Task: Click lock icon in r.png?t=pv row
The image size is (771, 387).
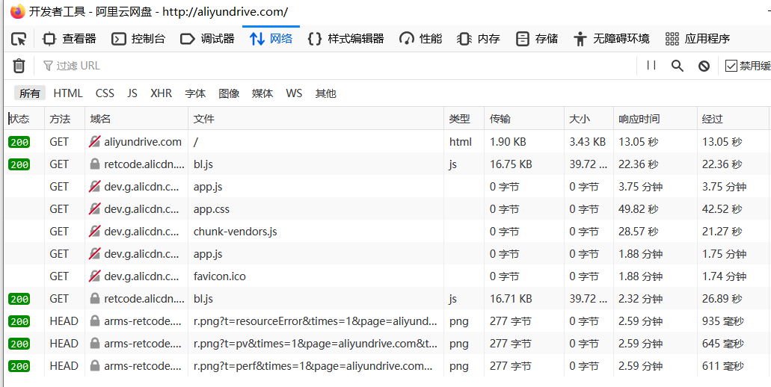Action: coord(95,344)
